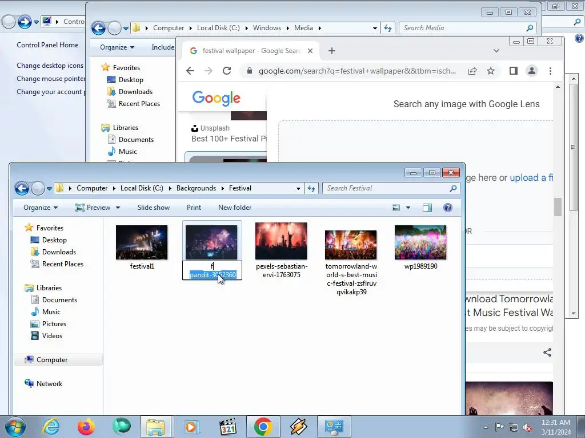Open a new Chrome tab

coord(332,51)
